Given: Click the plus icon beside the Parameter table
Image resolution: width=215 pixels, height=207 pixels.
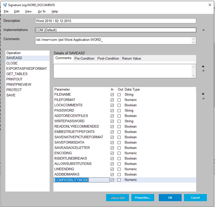Looking at the screenshot, I should 203,94.
